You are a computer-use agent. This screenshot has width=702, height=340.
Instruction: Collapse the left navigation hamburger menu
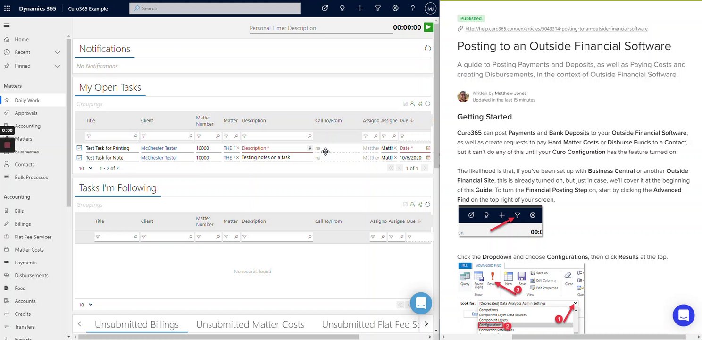tap(7, 25)
